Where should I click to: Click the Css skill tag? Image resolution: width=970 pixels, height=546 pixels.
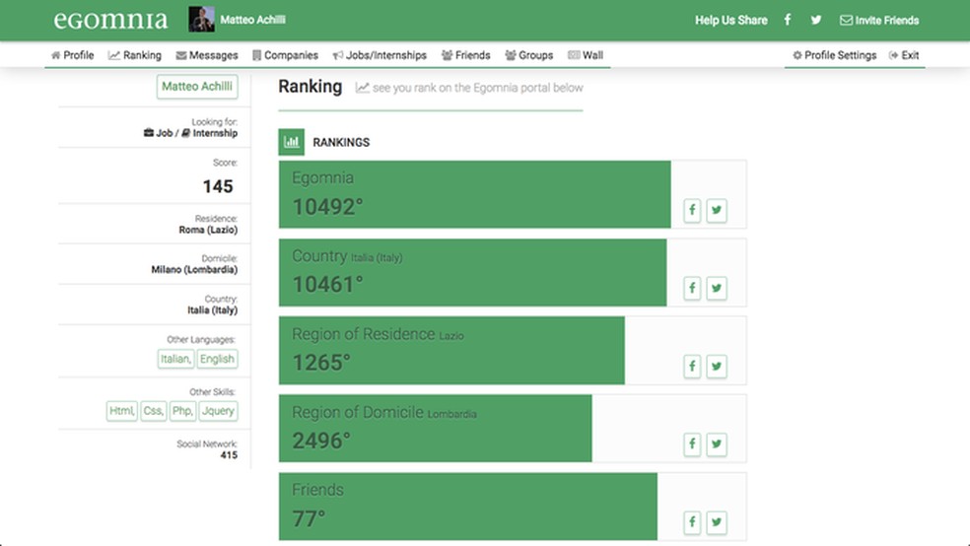154,411
